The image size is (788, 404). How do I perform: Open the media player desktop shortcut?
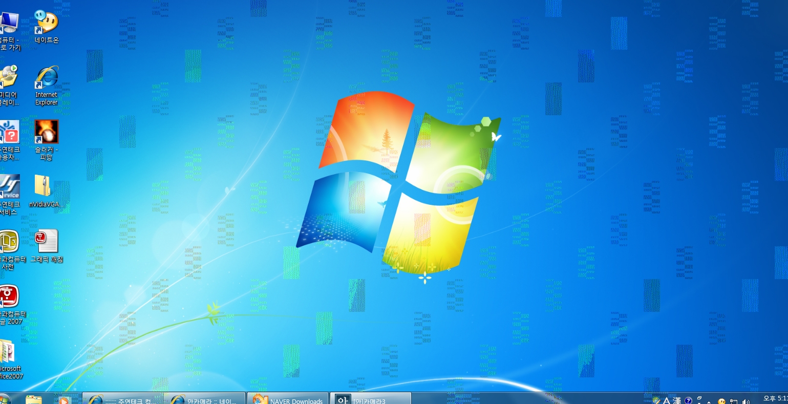9,85
